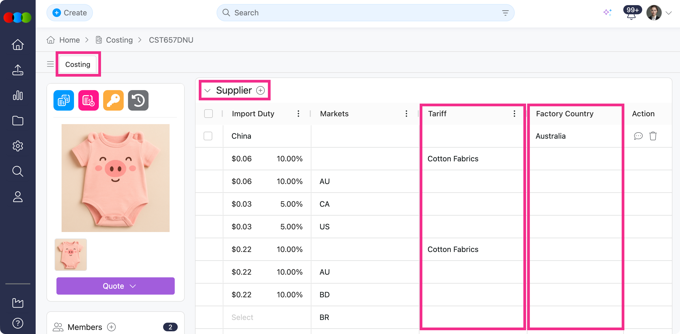Open the Quote dropdown button
The width and height of the screenshot is (680, 334).
[115, 286]
